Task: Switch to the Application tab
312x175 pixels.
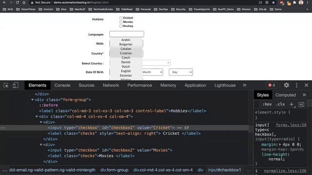Action: [195, 86]
